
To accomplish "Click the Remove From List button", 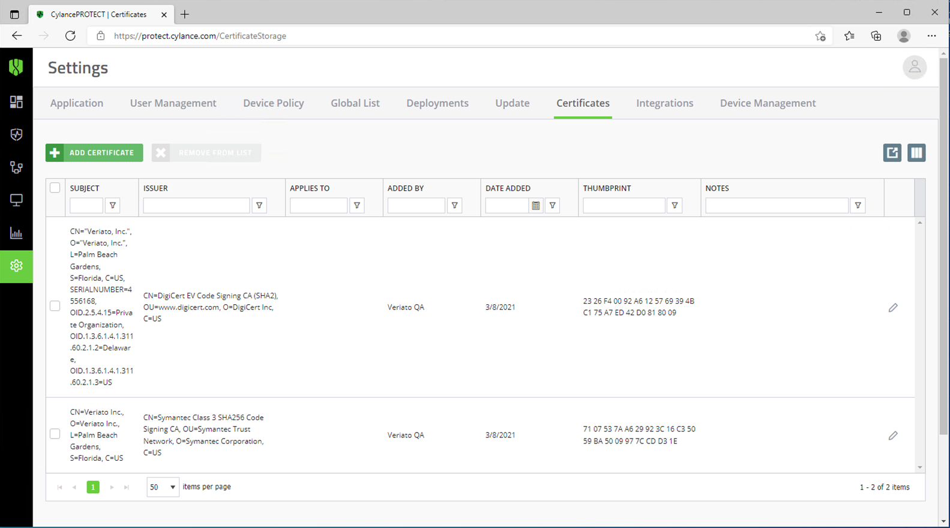I will pos(206,152).
